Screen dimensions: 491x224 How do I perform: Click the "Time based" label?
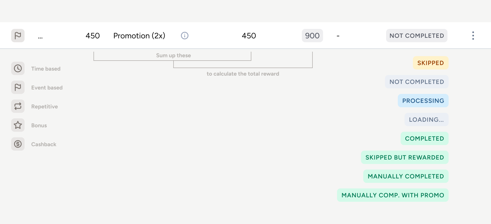pyautogui.click(x=46, y=69)
